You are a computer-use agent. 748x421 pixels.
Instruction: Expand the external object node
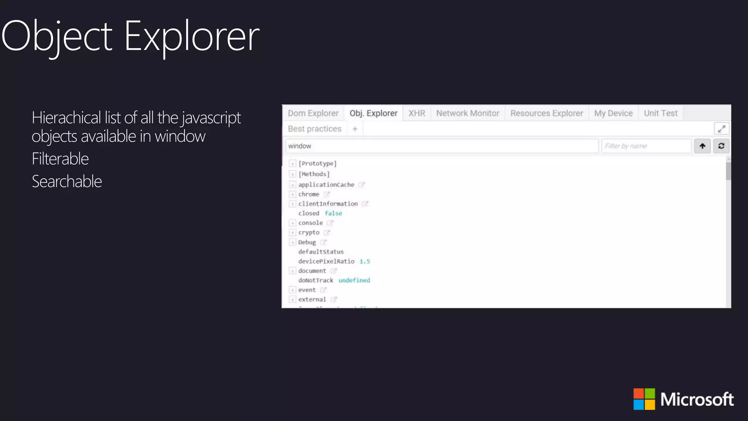(x=293, y=299)
